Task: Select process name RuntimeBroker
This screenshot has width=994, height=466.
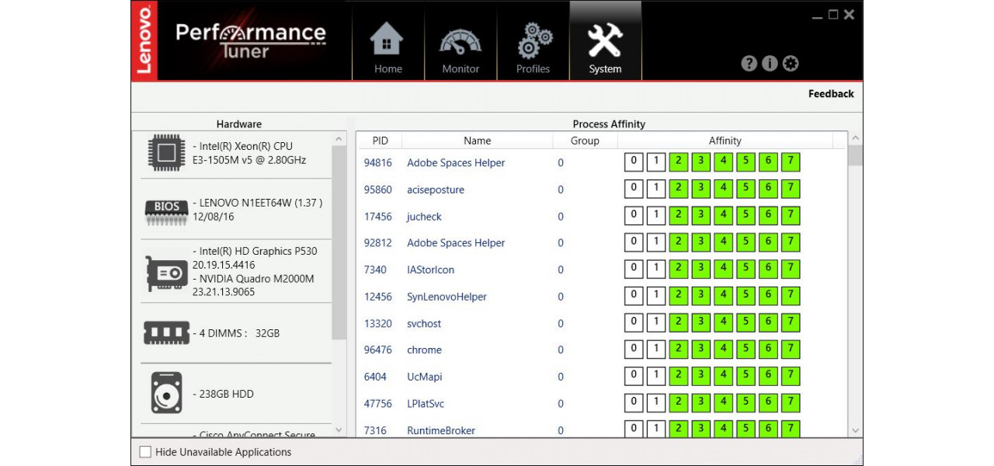Action: point(440,430)
